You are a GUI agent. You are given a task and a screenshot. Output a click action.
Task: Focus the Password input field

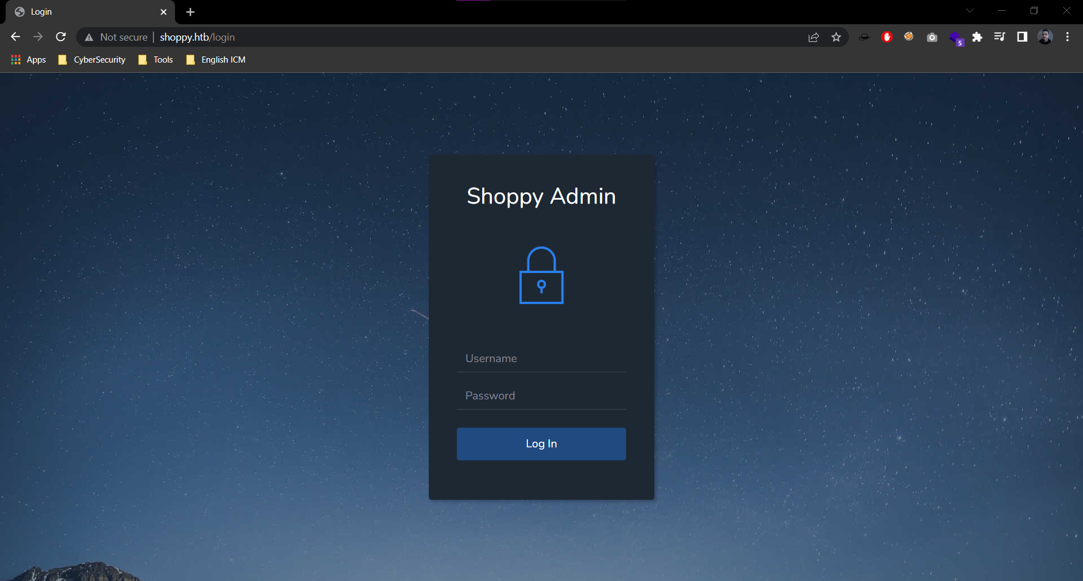tap(541, 396)
